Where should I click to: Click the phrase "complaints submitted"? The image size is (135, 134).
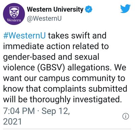(85, 89)
